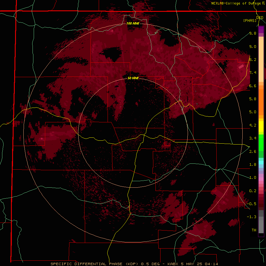Click the -1.3 scale value

pyautogui.click(x=252, y=217)
